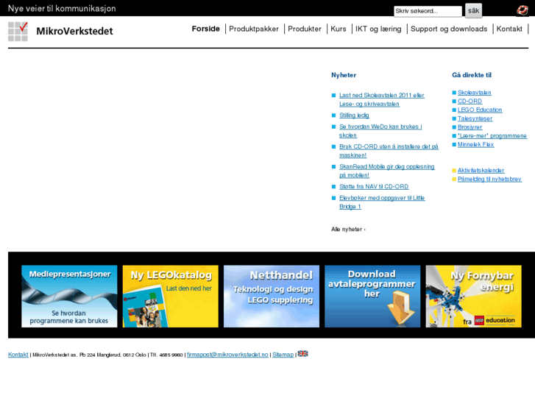Open the Forside menu item

click(206, 29)
